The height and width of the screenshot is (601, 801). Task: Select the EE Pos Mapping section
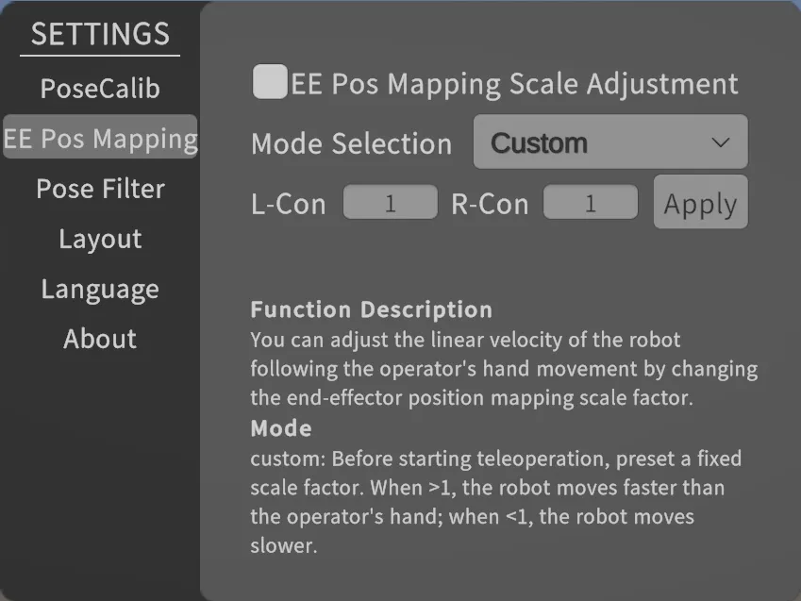point(100,138)
